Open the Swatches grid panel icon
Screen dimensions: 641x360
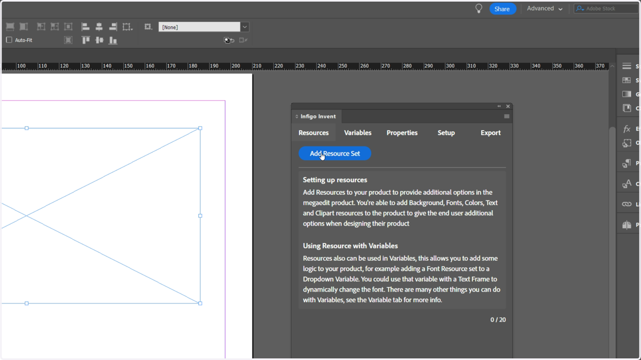coord(627,80)
